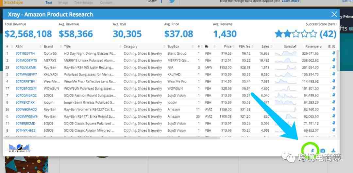
Task: Sort table by Category column
Action: tap(130, 47)
